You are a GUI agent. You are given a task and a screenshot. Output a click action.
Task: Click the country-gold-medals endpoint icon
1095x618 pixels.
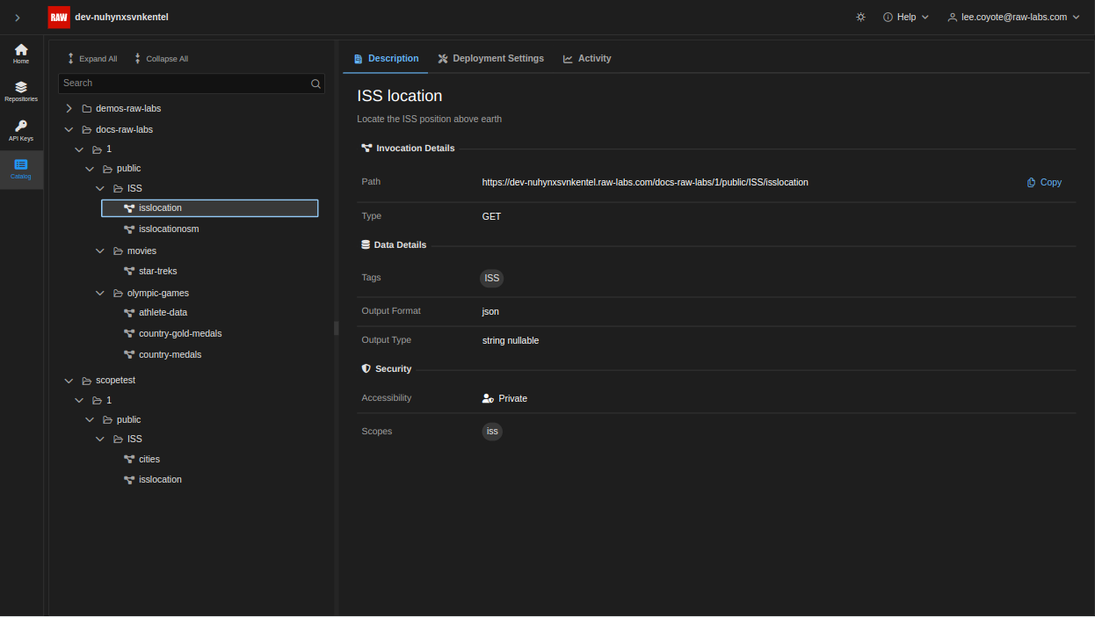click(x=128, y=334)
